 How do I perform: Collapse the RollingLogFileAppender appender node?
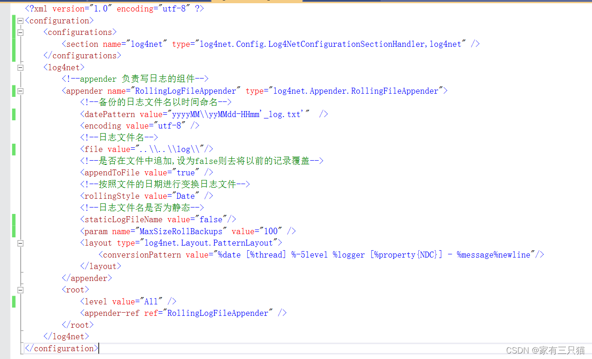(20, 91)
